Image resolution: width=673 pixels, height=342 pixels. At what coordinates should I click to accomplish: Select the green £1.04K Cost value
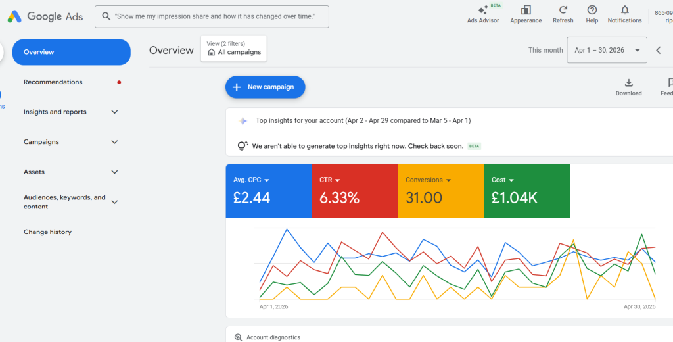(514, 198)
